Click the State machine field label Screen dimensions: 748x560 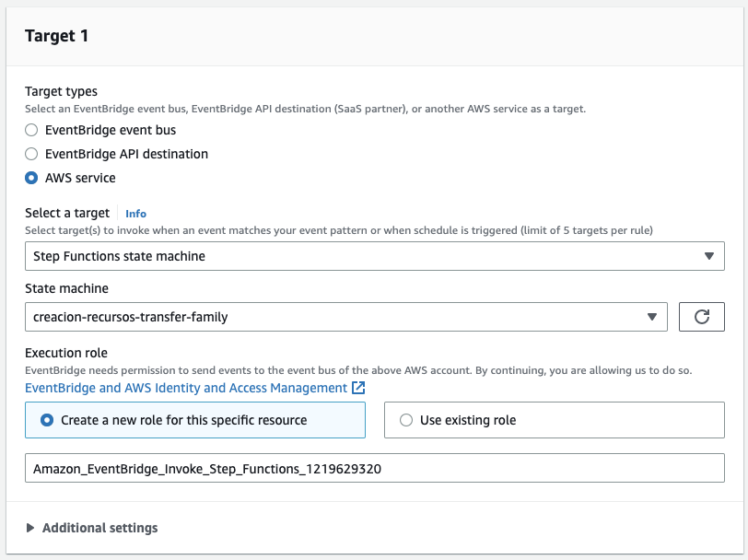click(x=66, y=288)
